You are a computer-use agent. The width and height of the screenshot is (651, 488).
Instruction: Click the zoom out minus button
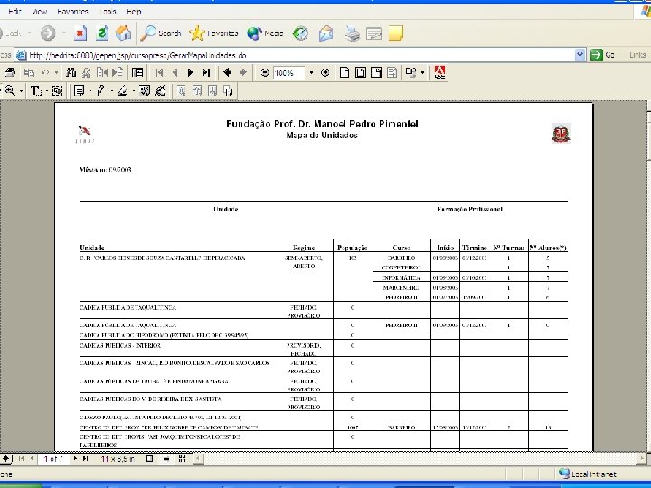point(264,73)
